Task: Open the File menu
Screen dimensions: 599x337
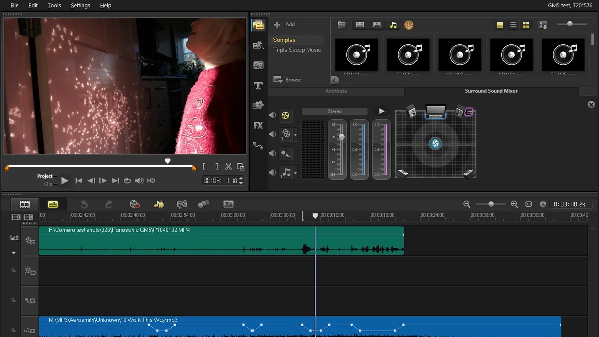Action: pos(14,5)
